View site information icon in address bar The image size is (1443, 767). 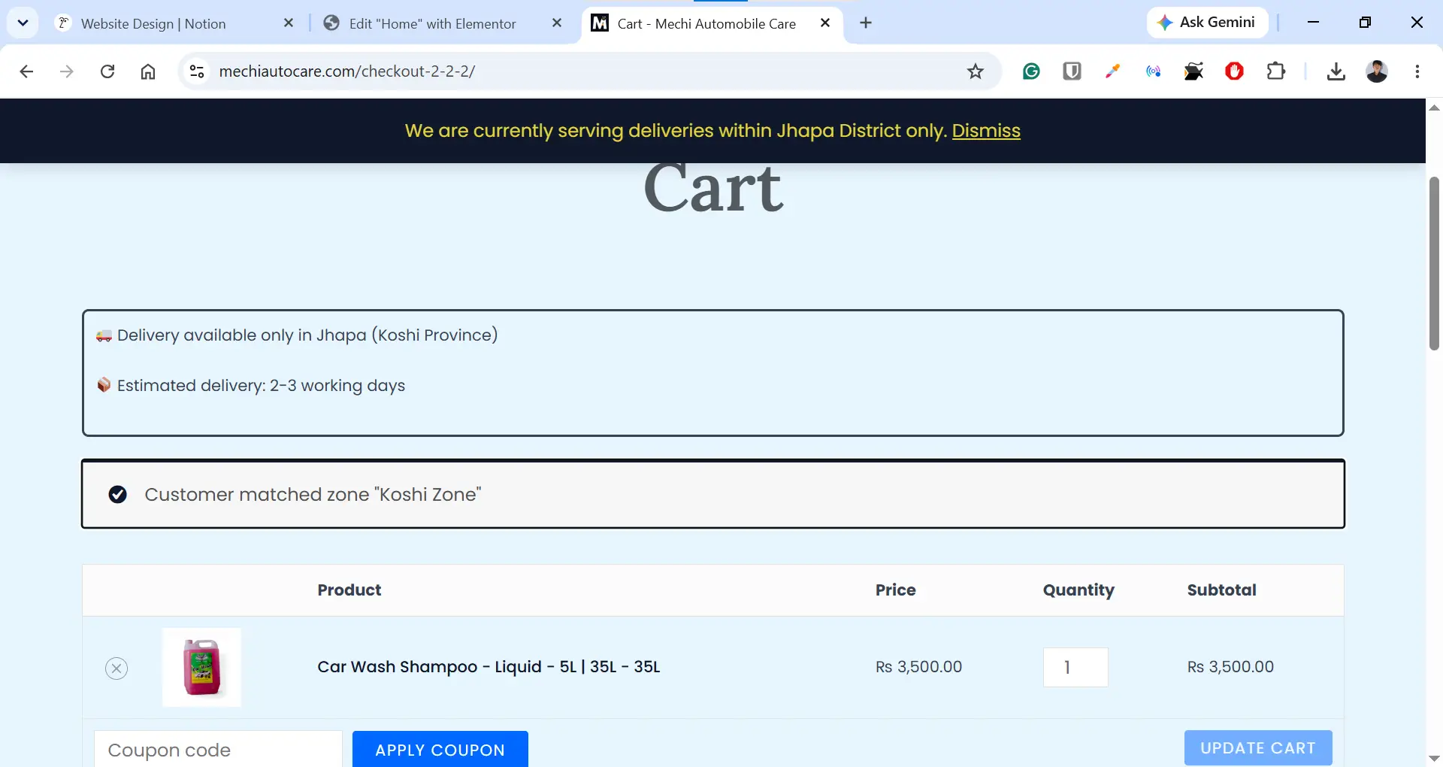click(x=197, y=71)
